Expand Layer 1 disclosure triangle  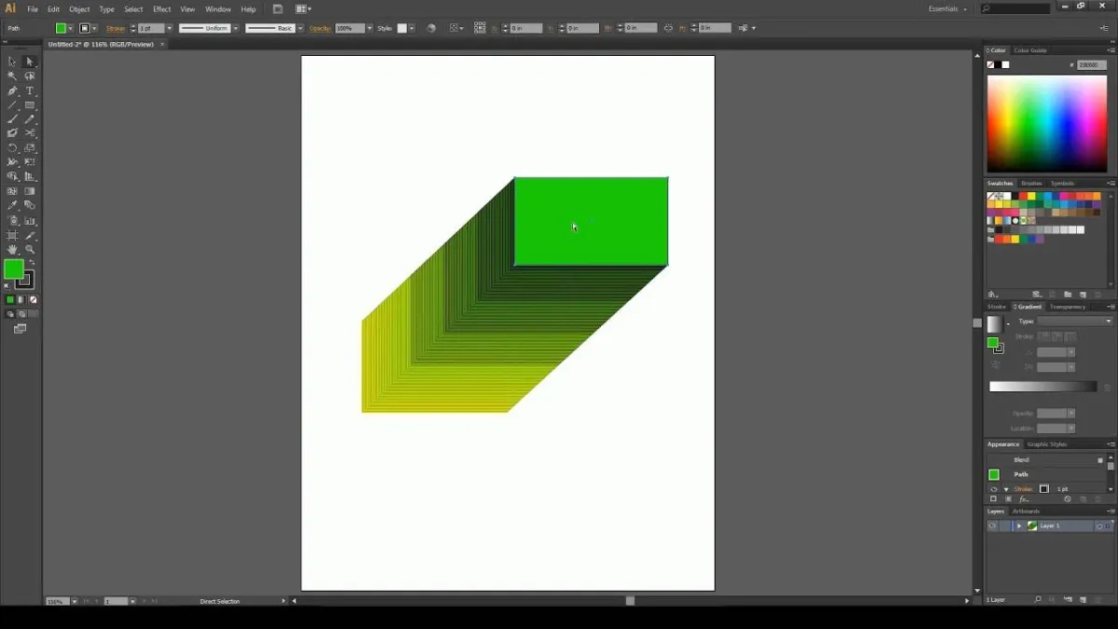(x=1018, y=526)
